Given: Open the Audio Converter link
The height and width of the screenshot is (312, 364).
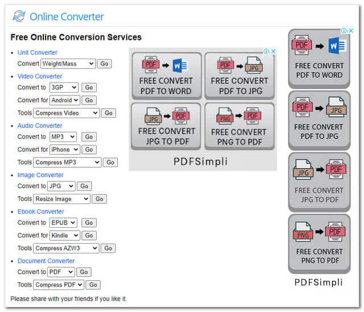Looking at the screenshot, I should tap(40, 126).
